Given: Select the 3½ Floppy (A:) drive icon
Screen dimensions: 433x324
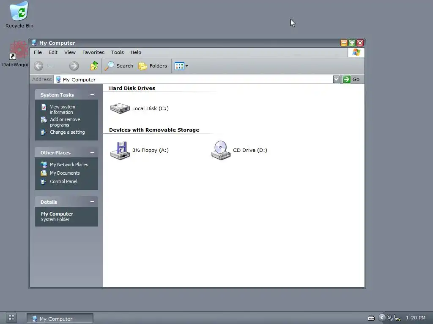Looking at the screenshot, I should (x=120, y=151).
